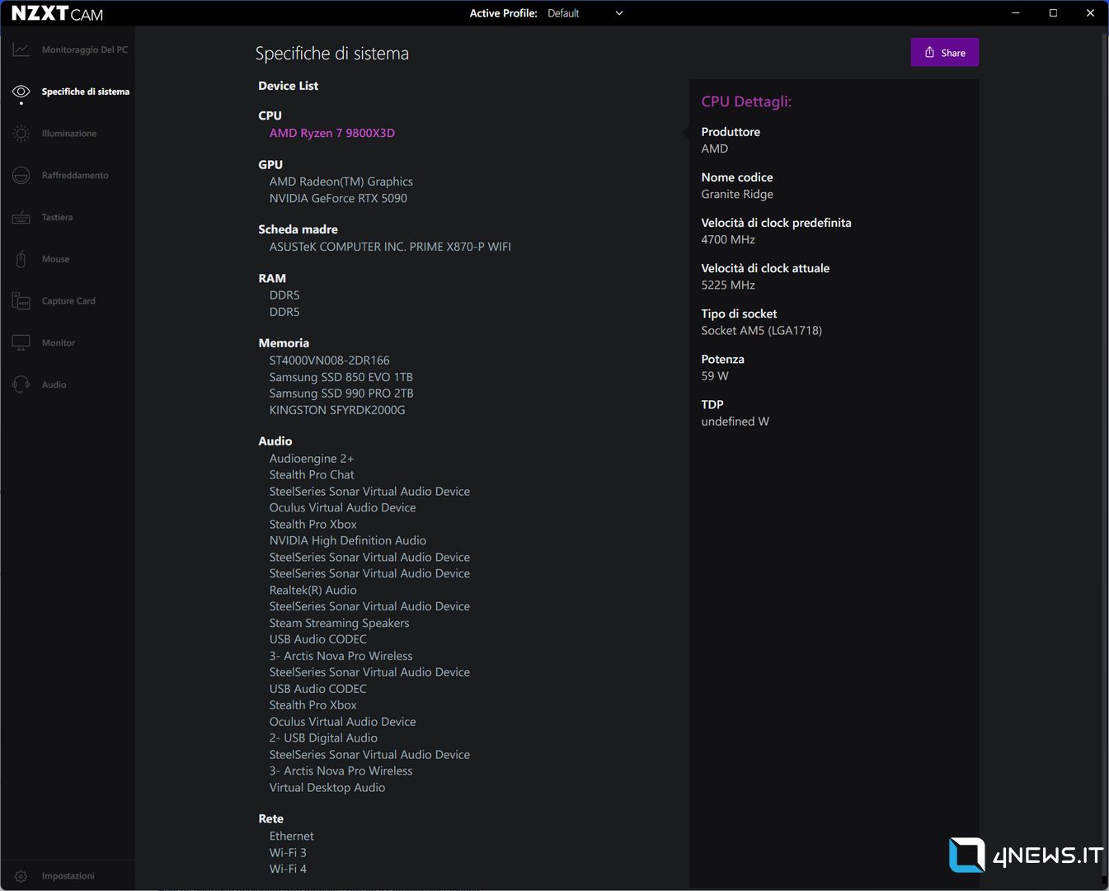
Task: Open the Audio headset icon
Action: [x=21, y=384]
